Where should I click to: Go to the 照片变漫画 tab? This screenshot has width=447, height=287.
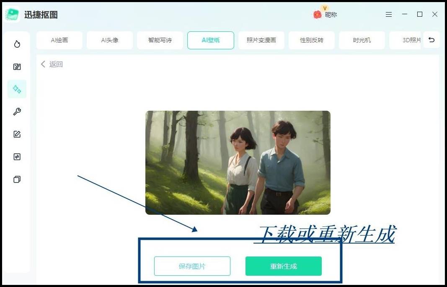tap(261, 40)
